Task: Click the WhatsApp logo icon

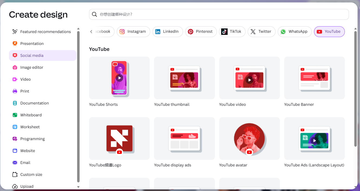Action: [283, 32]
